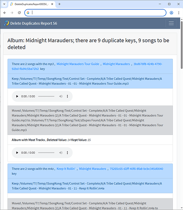Screen dimensions: 183x210
Task: Click the browser reload button
Action: pyautogui.click(x=19, y=13)
